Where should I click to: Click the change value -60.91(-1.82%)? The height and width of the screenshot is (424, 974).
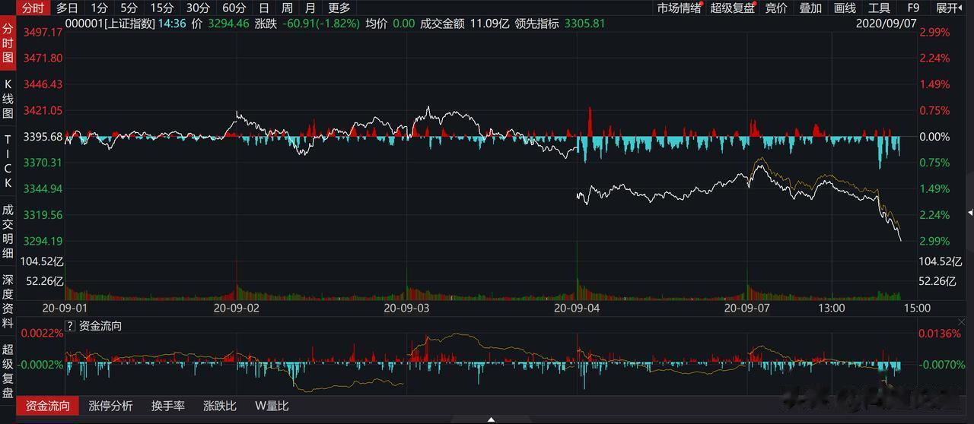point(320,24)
